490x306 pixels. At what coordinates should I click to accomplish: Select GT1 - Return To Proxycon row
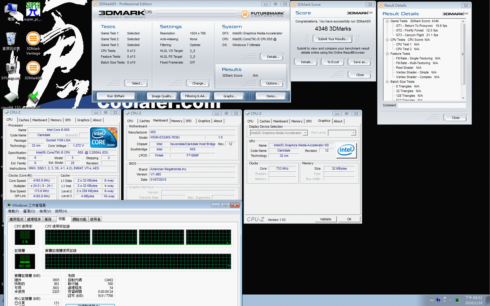pyautogui.click(x=421, y=26)
